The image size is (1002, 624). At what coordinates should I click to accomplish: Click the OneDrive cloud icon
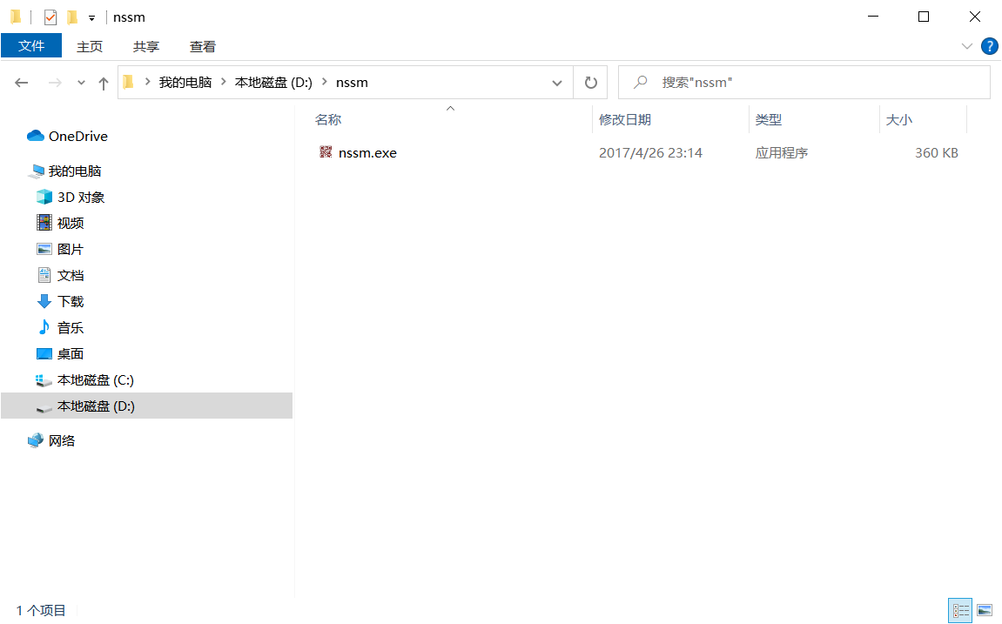point(36,136)
